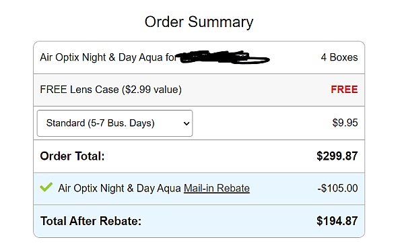The image size is (404, 246).
Task: Click the $194.87 final total
Action: click(337, 221)
